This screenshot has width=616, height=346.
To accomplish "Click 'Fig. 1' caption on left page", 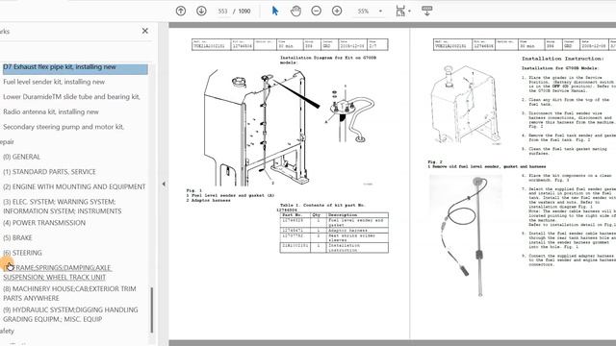I will coord(193,190).
